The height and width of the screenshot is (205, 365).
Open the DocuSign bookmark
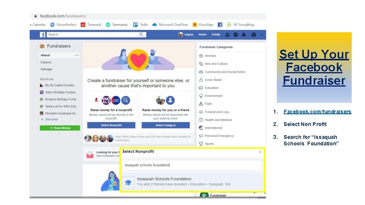[x=203, y=25]
